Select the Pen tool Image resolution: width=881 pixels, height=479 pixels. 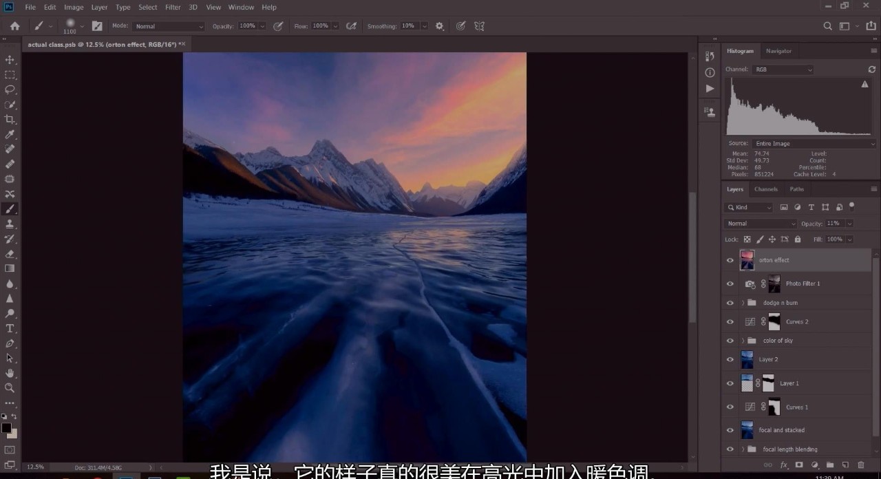click(10, 343)
